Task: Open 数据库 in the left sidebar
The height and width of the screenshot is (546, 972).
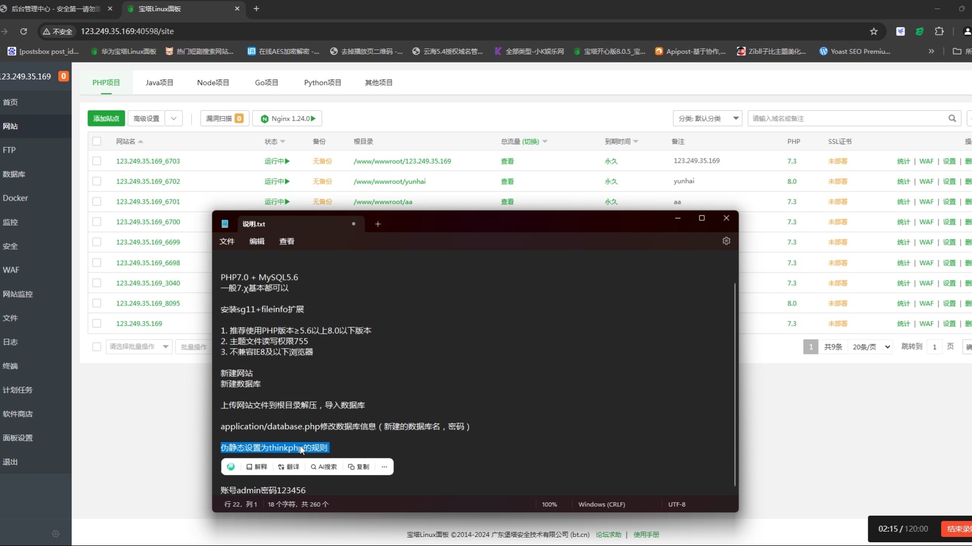Action: point(14,174)
